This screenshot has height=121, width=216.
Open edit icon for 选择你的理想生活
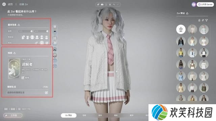point(47,93)
